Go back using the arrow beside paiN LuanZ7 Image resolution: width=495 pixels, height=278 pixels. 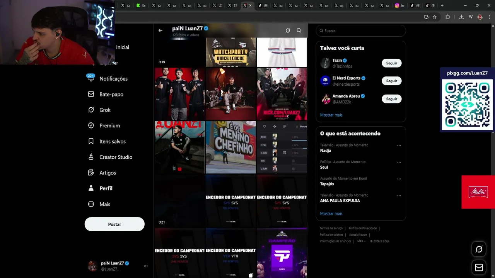tap(160, 31)
